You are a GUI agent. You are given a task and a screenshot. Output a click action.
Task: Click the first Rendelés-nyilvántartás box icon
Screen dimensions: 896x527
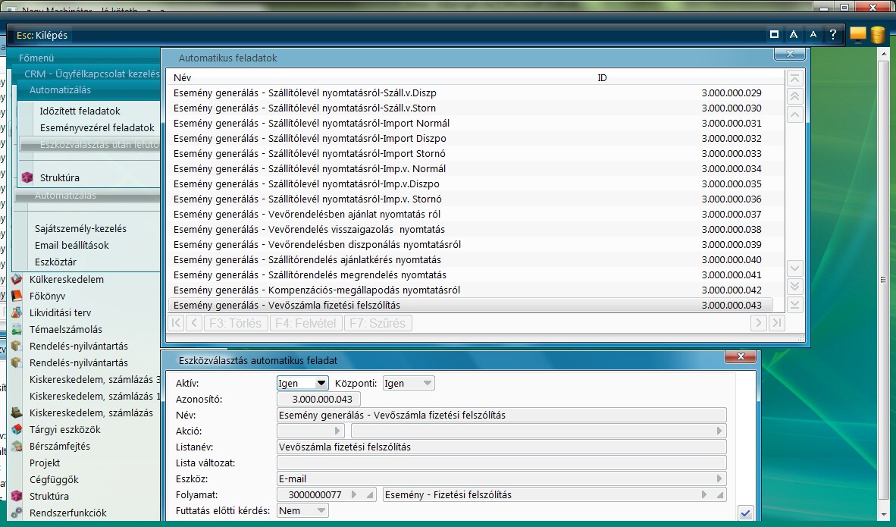[x=17, y=346]
